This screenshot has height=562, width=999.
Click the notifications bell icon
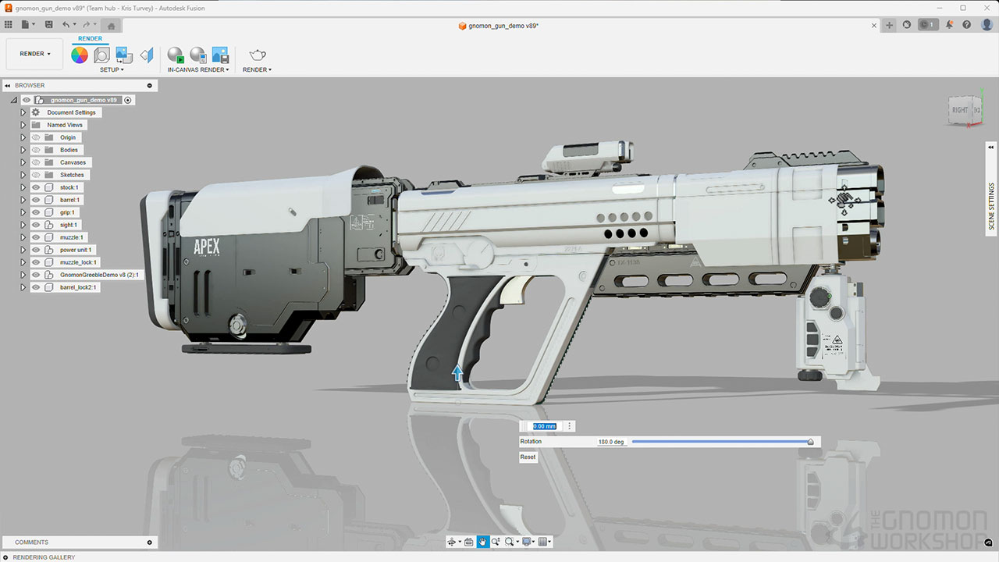950,25
